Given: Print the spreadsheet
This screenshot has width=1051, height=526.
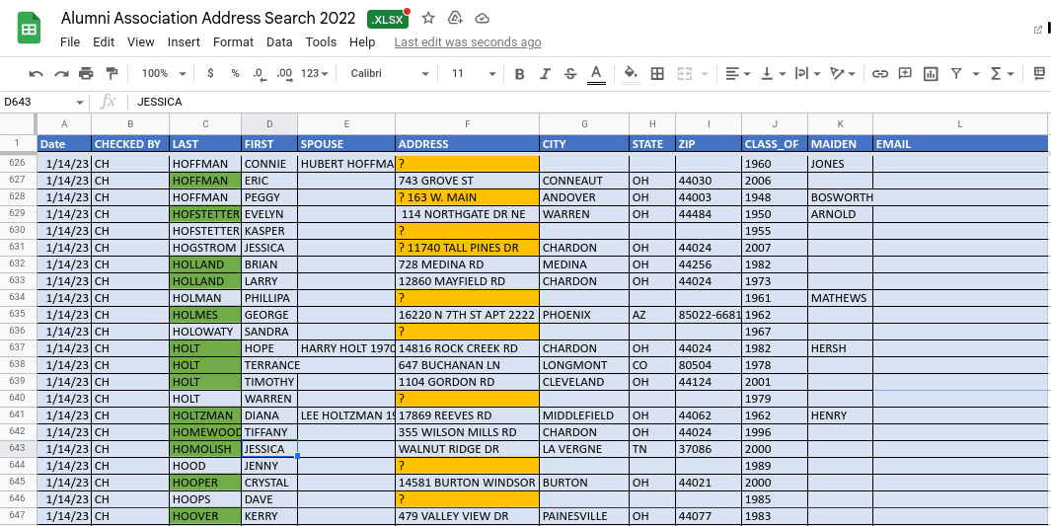Looking at the screenshot, I should click(x=87, y=74).
